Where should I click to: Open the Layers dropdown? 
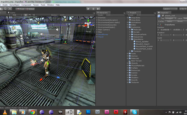click(x=170, y=9)
